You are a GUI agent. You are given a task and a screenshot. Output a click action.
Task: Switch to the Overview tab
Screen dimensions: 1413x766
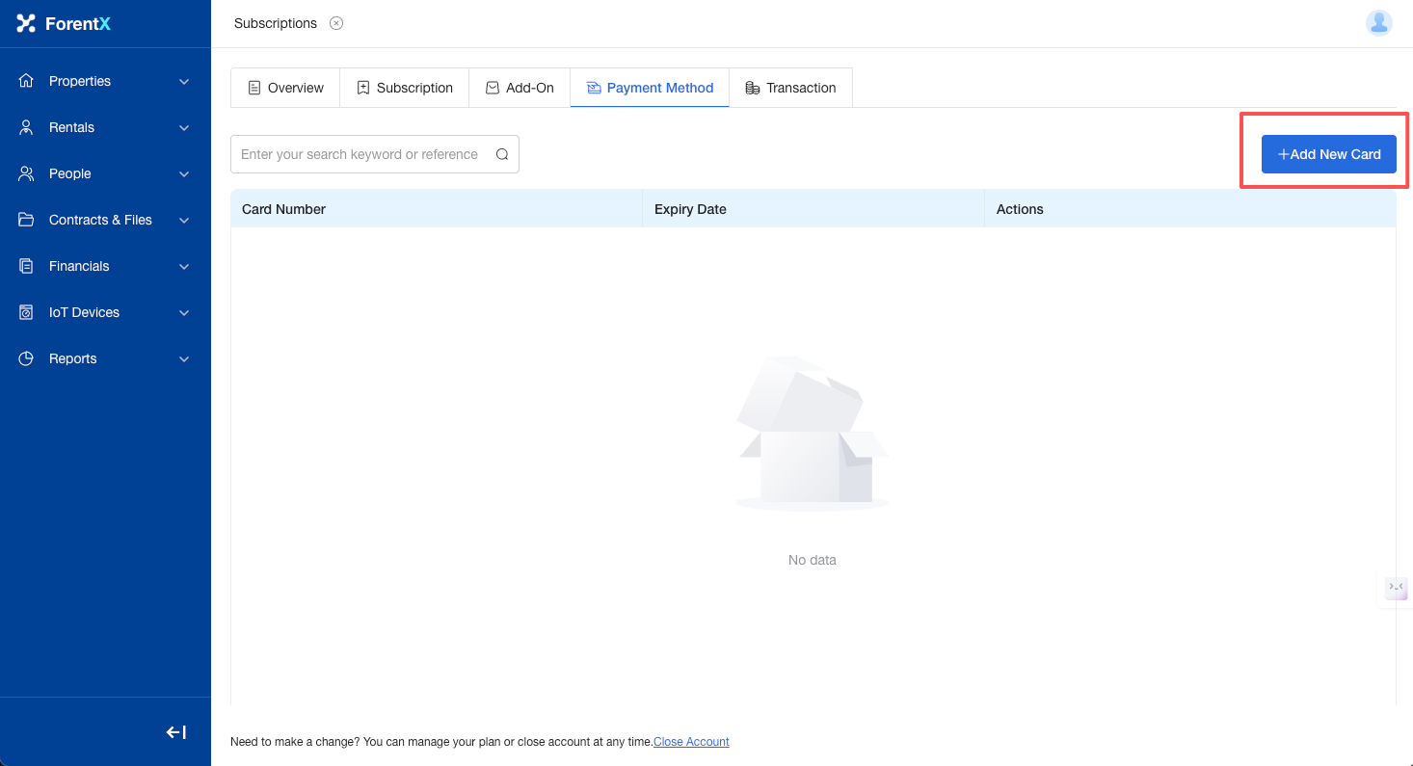(x=285, y=88)
